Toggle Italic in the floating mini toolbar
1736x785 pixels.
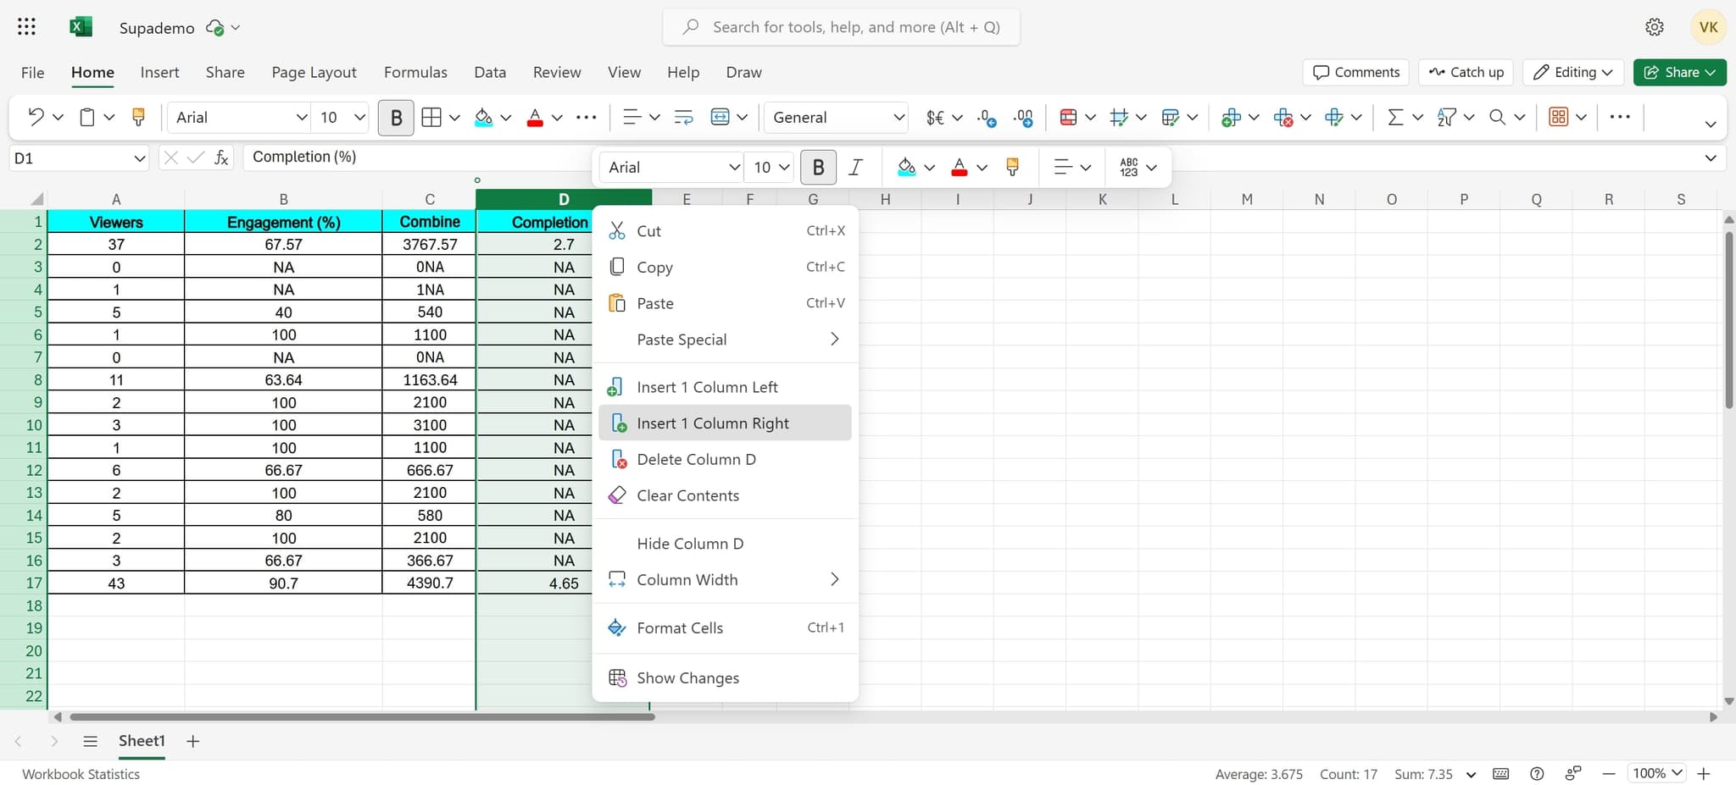tap(855, 168)
